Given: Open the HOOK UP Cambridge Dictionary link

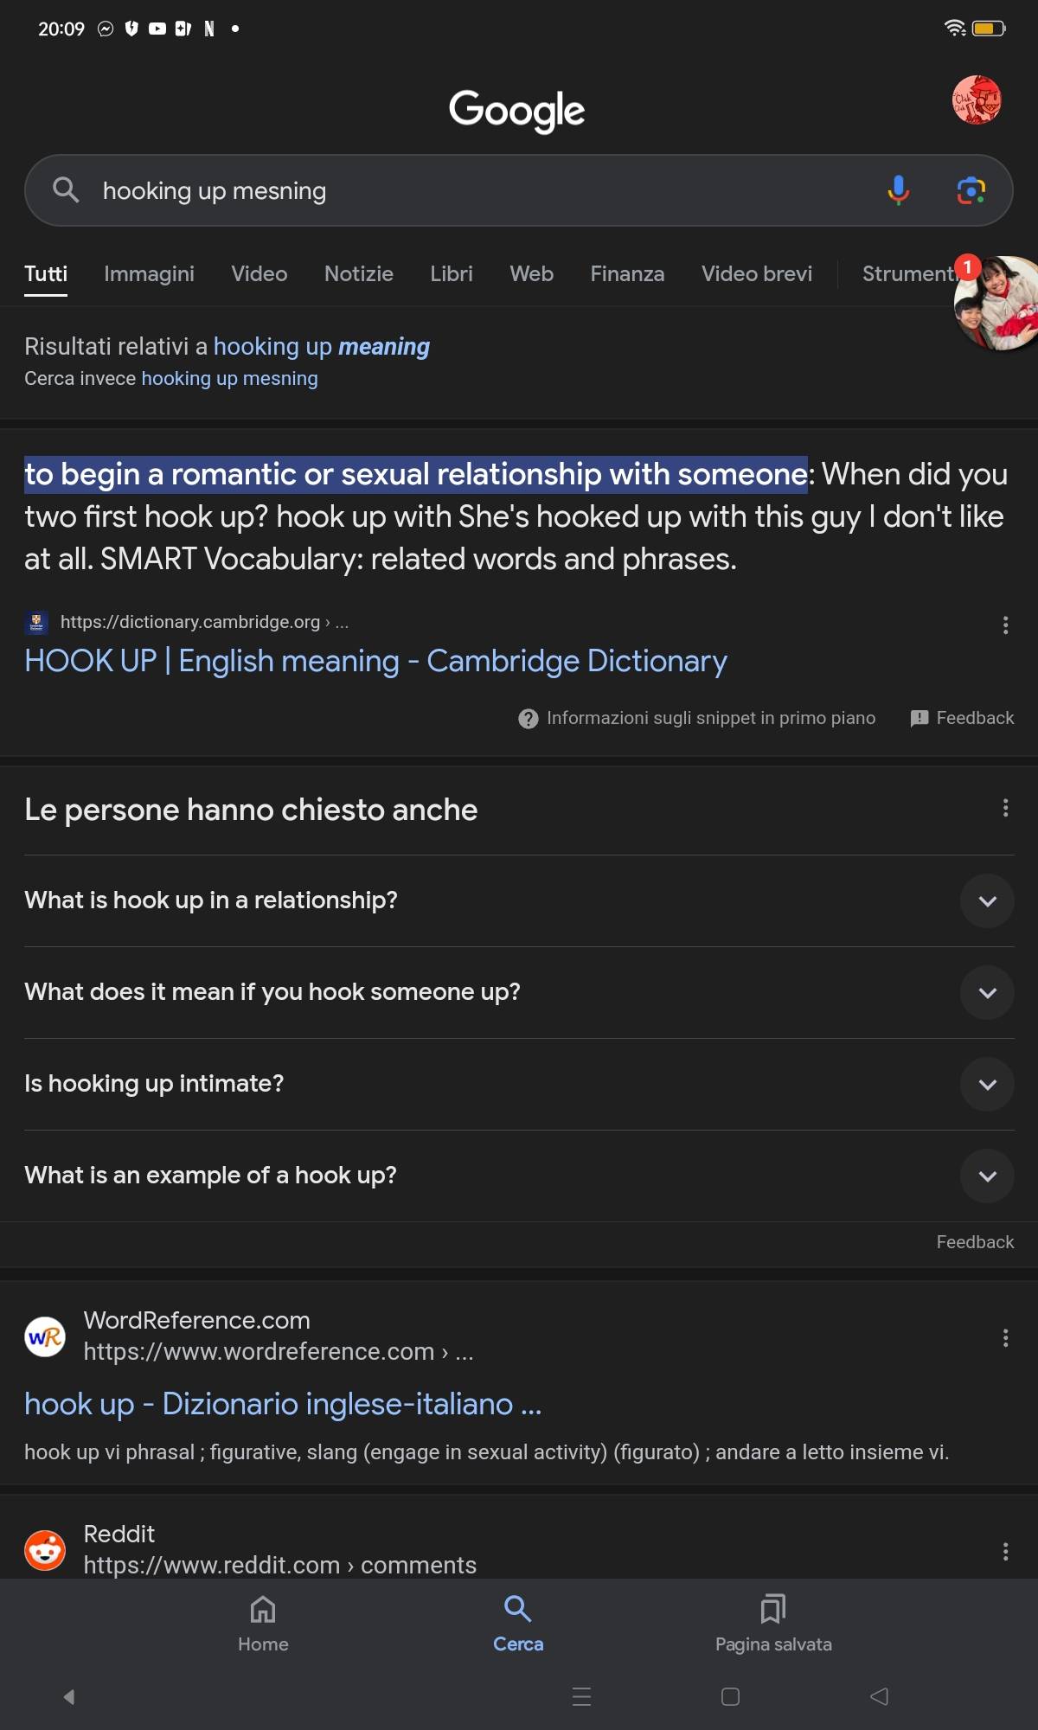Looking at the screenshot, I should coord(375,661).
